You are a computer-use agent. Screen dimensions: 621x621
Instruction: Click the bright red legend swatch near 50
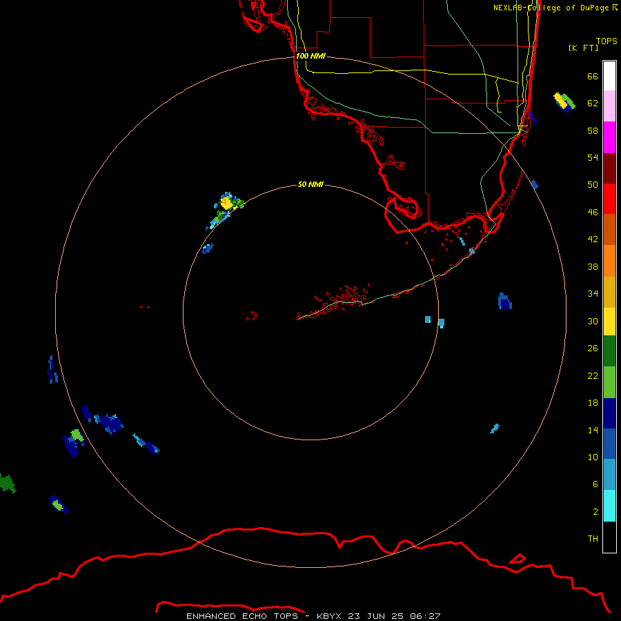coord(609,199)
